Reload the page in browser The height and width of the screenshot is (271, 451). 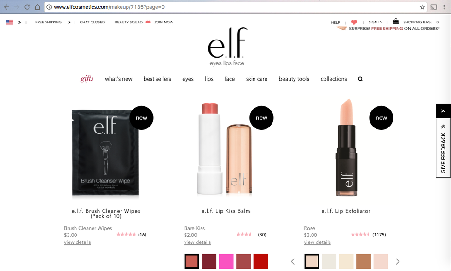tap(27, 7)
